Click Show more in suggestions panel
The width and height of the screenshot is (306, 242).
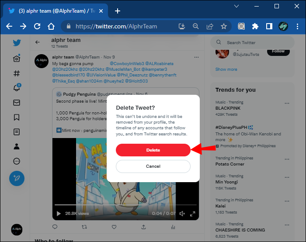(226, 69)
